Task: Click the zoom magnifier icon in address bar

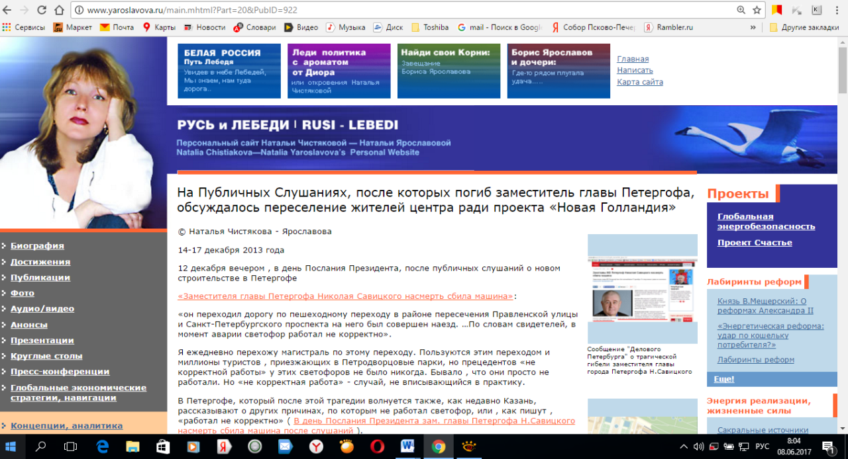Action: point(741,10)
